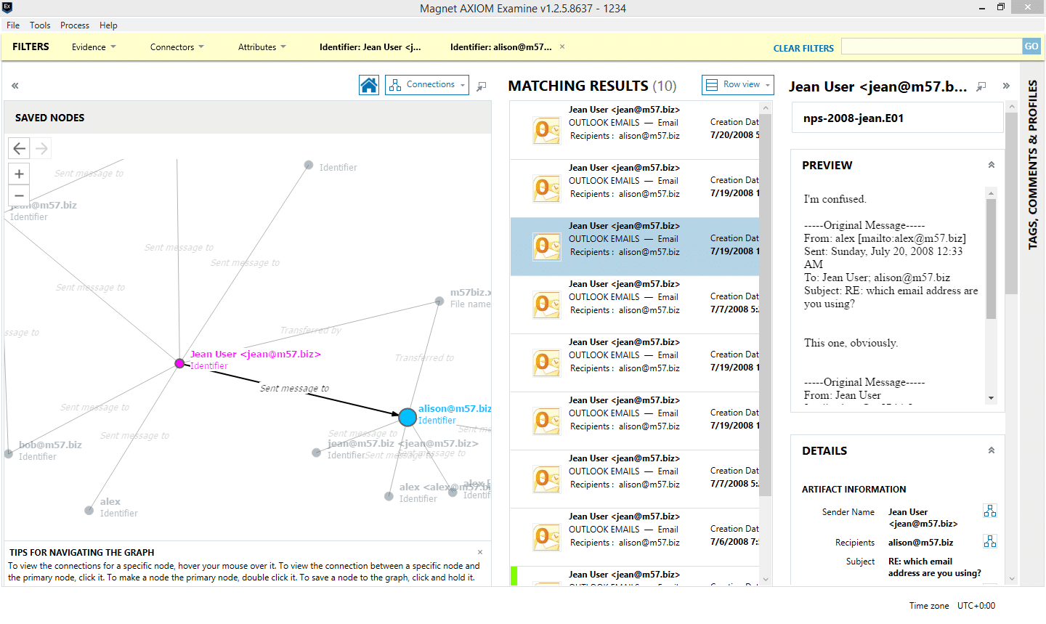
Task: Select the m57biz file name node
Action: [x=439, y=301]
